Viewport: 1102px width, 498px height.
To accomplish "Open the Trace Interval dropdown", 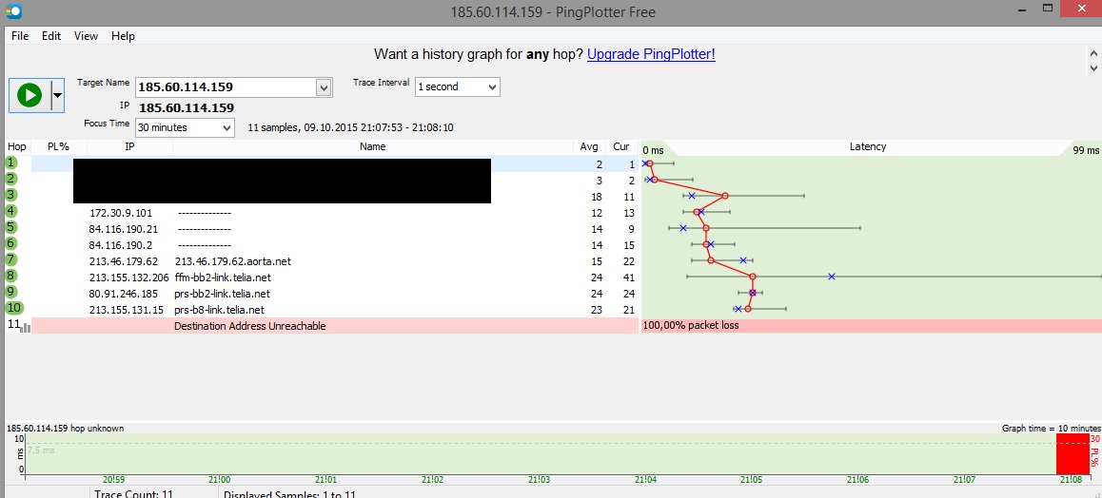I will pyautogui.click(x=458, y=87).
